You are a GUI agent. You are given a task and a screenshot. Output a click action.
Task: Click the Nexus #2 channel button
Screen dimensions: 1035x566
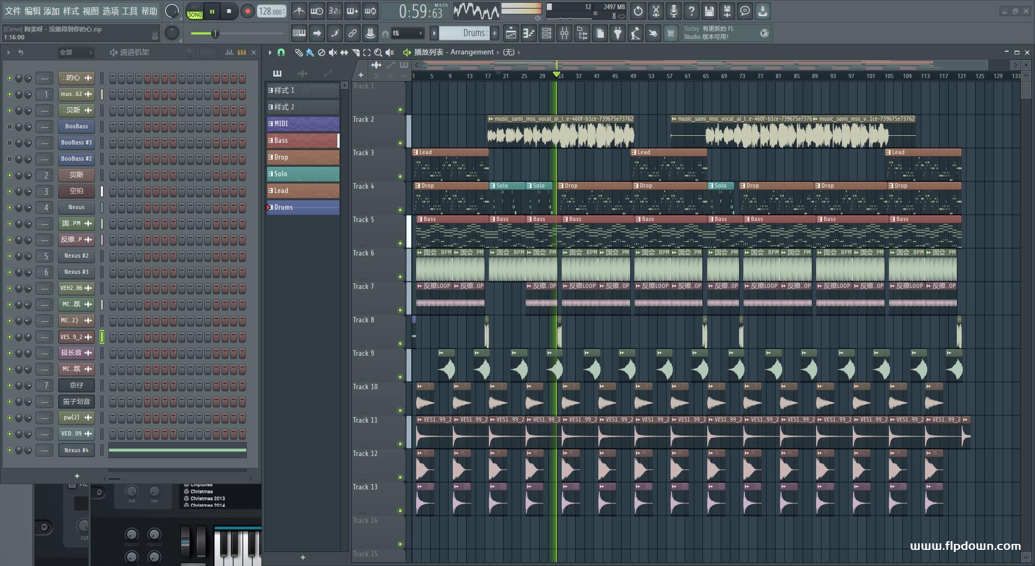[76, 256]
